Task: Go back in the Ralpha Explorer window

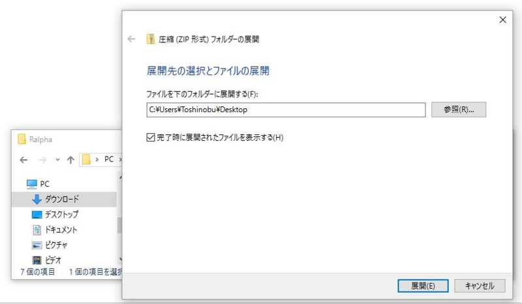Action: (x=23, y=160)
